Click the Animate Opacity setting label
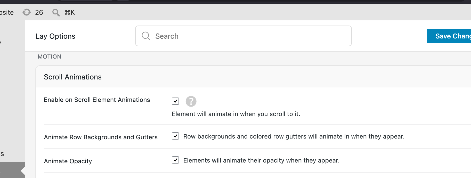471x178 pixels. (68, 161)
